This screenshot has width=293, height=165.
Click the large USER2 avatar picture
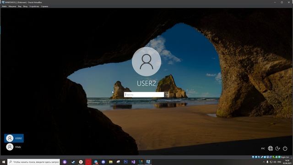(146, 61)
